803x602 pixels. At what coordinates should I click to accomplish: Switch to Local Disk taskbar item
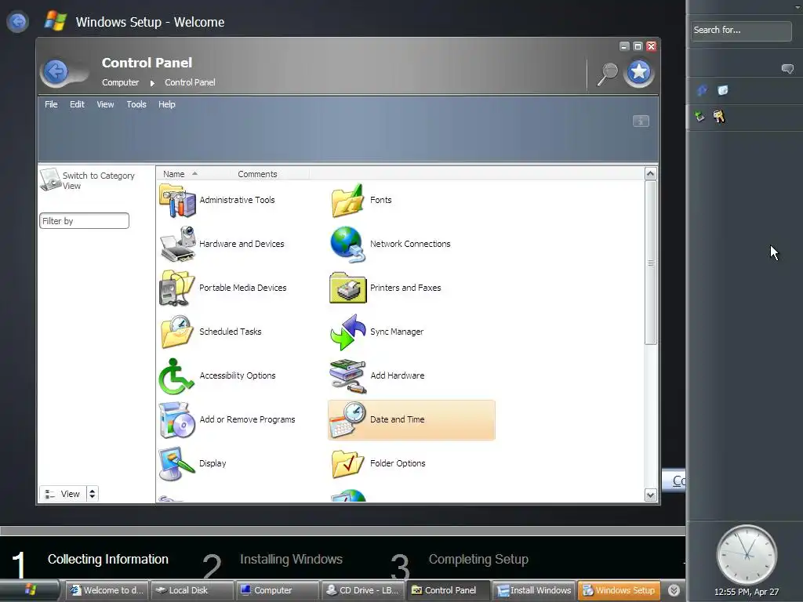coord(191,590)
